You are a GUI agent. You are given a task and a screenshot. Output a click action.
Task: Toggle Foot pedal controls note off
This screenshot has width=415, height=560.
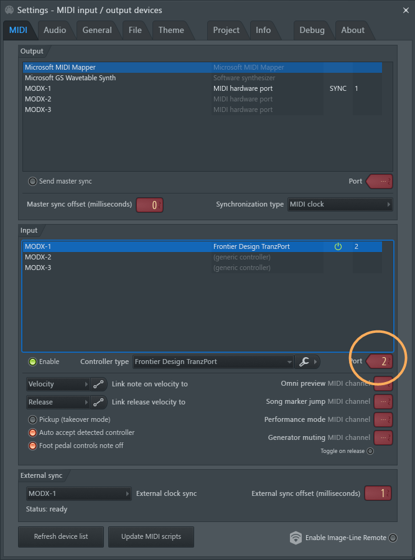pyautogui.click(x=32, y=446)
